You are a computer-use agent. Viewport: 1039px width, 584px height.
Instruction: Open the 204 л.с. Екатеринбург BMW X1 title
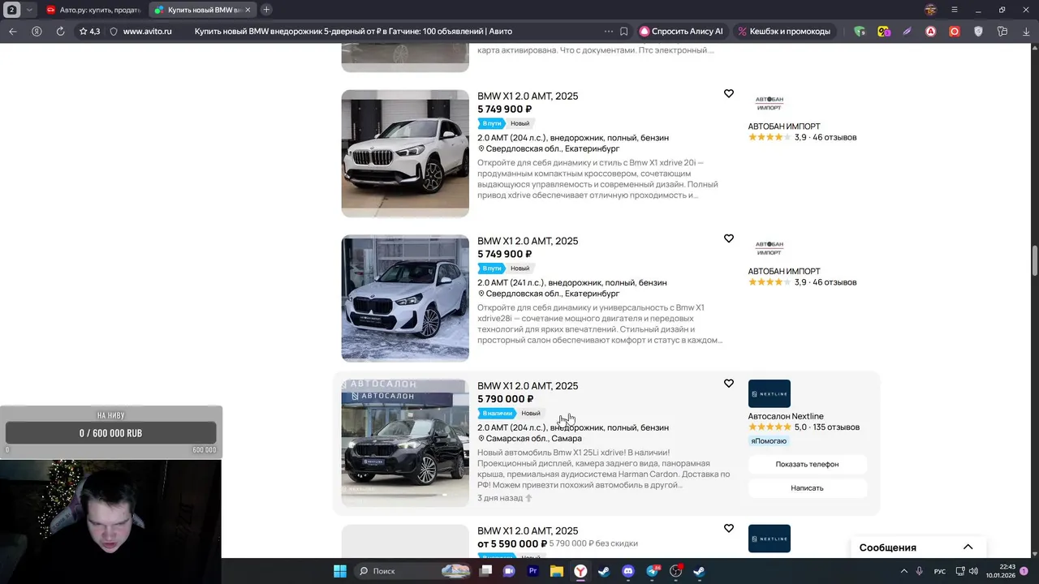click(528, 97)
